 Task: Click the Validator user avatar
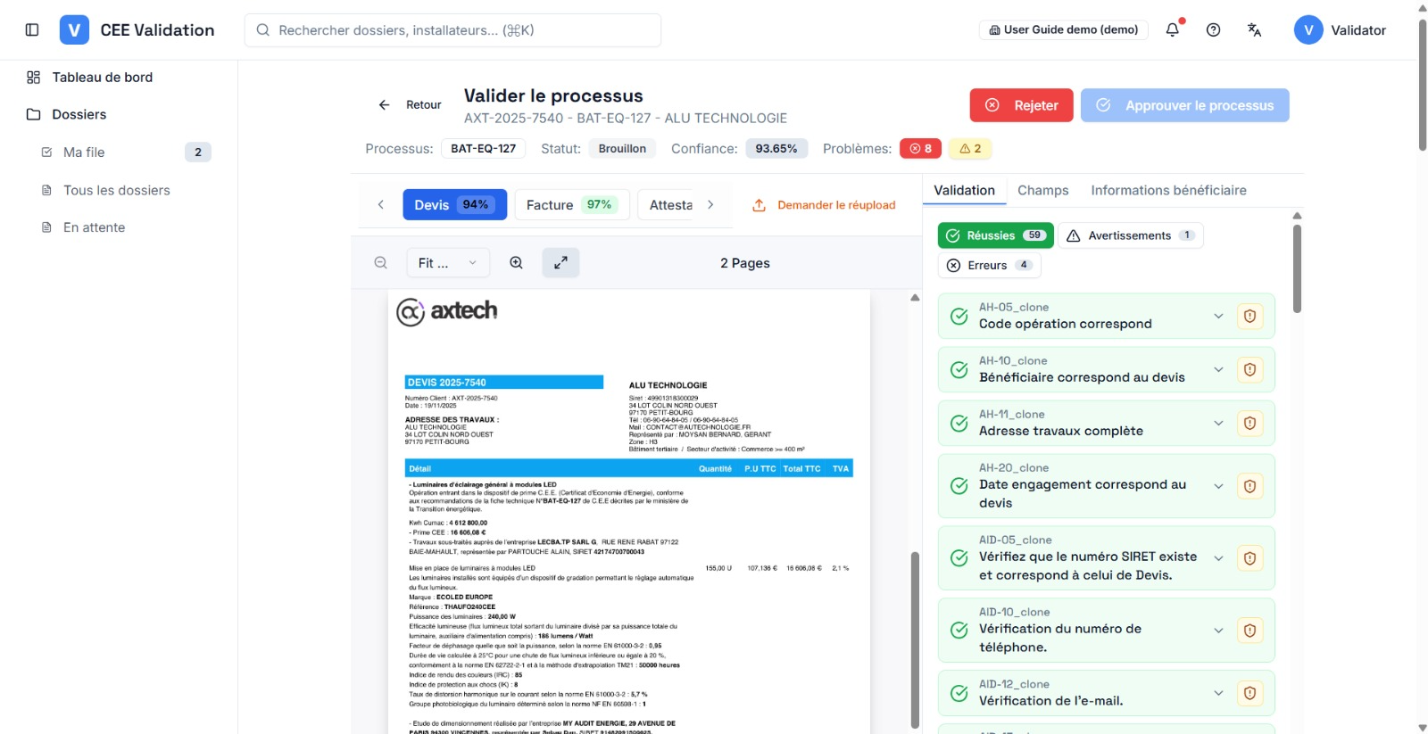point(1308,29)
